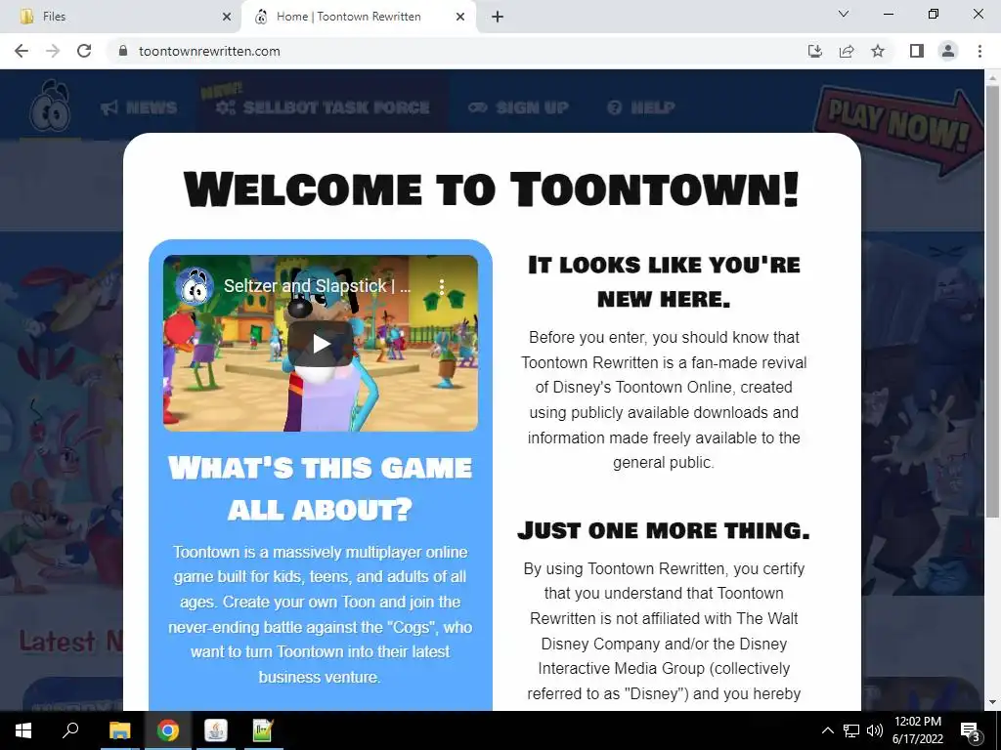
Task: Open the Windows Start menu
Action: [23, 730]
